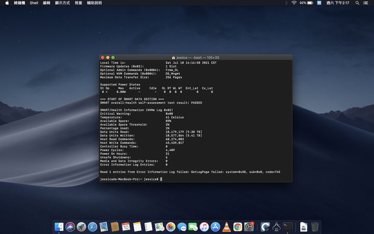Open FaceTime green icon in dock
Viewport: 374px width, 234px height.
click(193, 227)
